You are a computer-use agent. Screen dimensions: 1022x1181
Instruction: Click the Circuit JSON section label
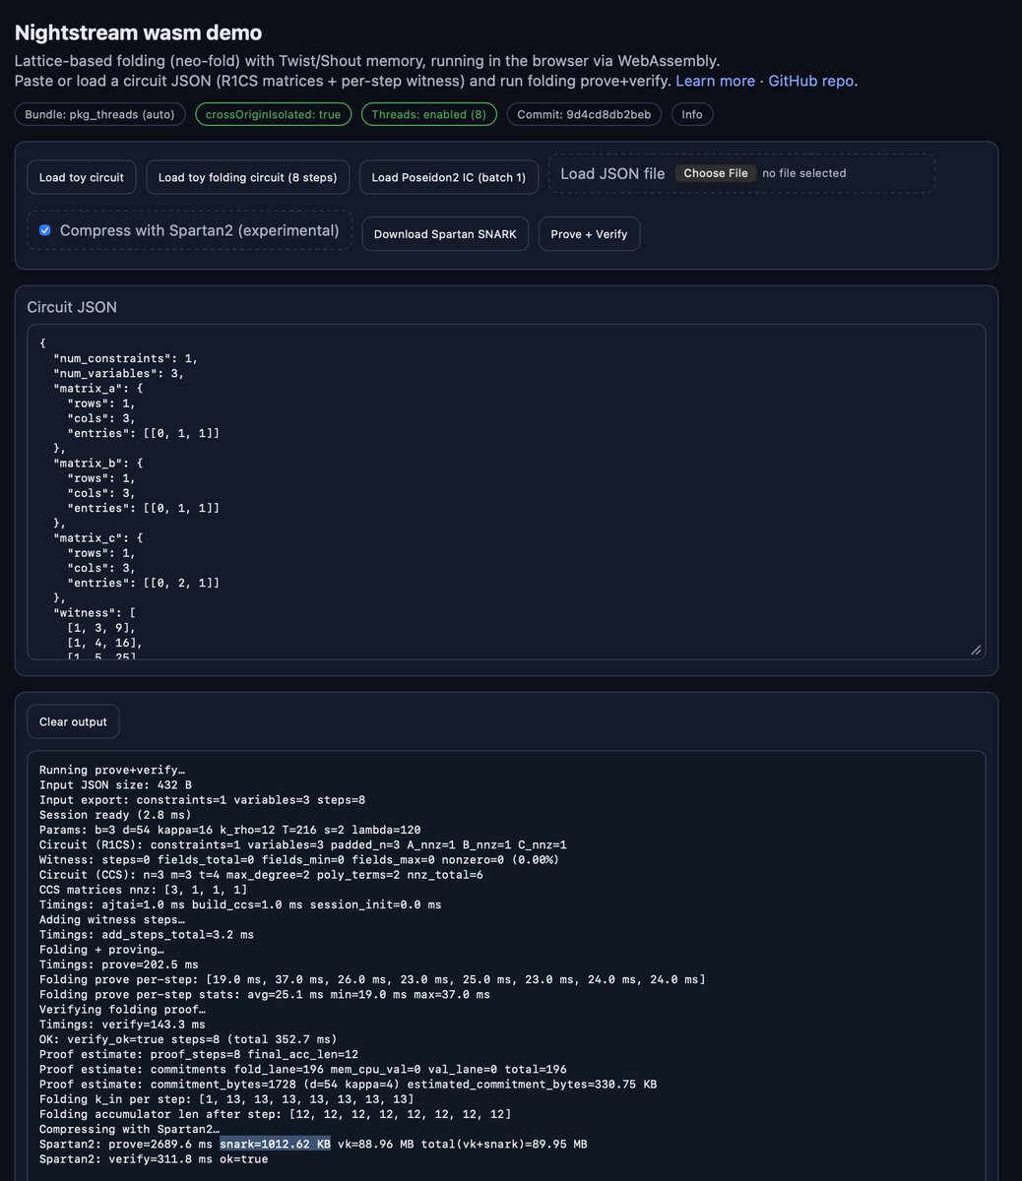[72, 307]
